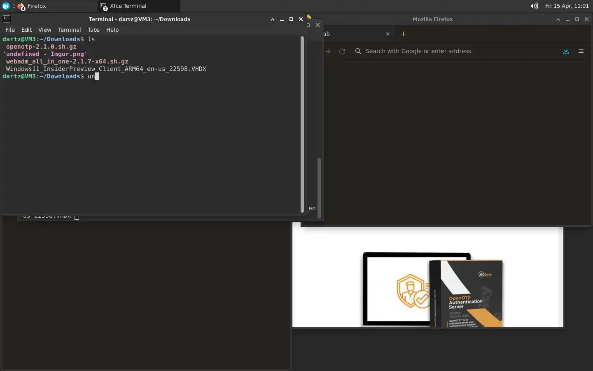
Task: Maximize the Mozilla Firefox window
Action: (577, 19)
